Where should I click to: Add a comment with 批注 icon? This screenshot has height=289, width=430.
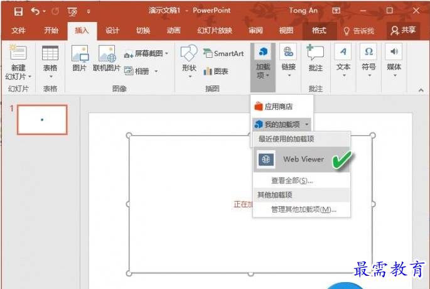(315, 57)
